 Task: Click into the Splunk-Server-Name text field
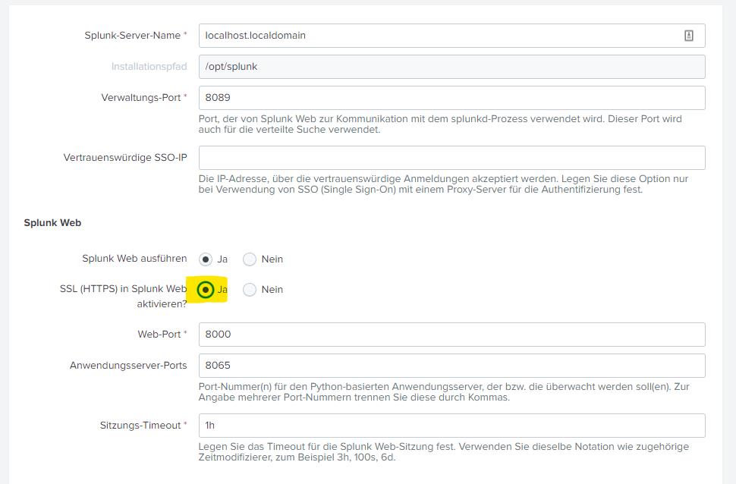pos(440,35)
